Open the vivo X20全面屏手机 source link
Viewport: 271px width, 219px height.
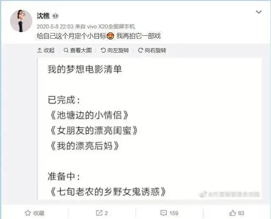coord(111,26)
